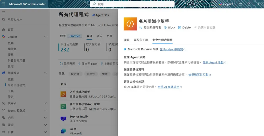Click the 上傳自訂 toolbar button
This screenshot has width=264, height=136.
click(109, 64)
